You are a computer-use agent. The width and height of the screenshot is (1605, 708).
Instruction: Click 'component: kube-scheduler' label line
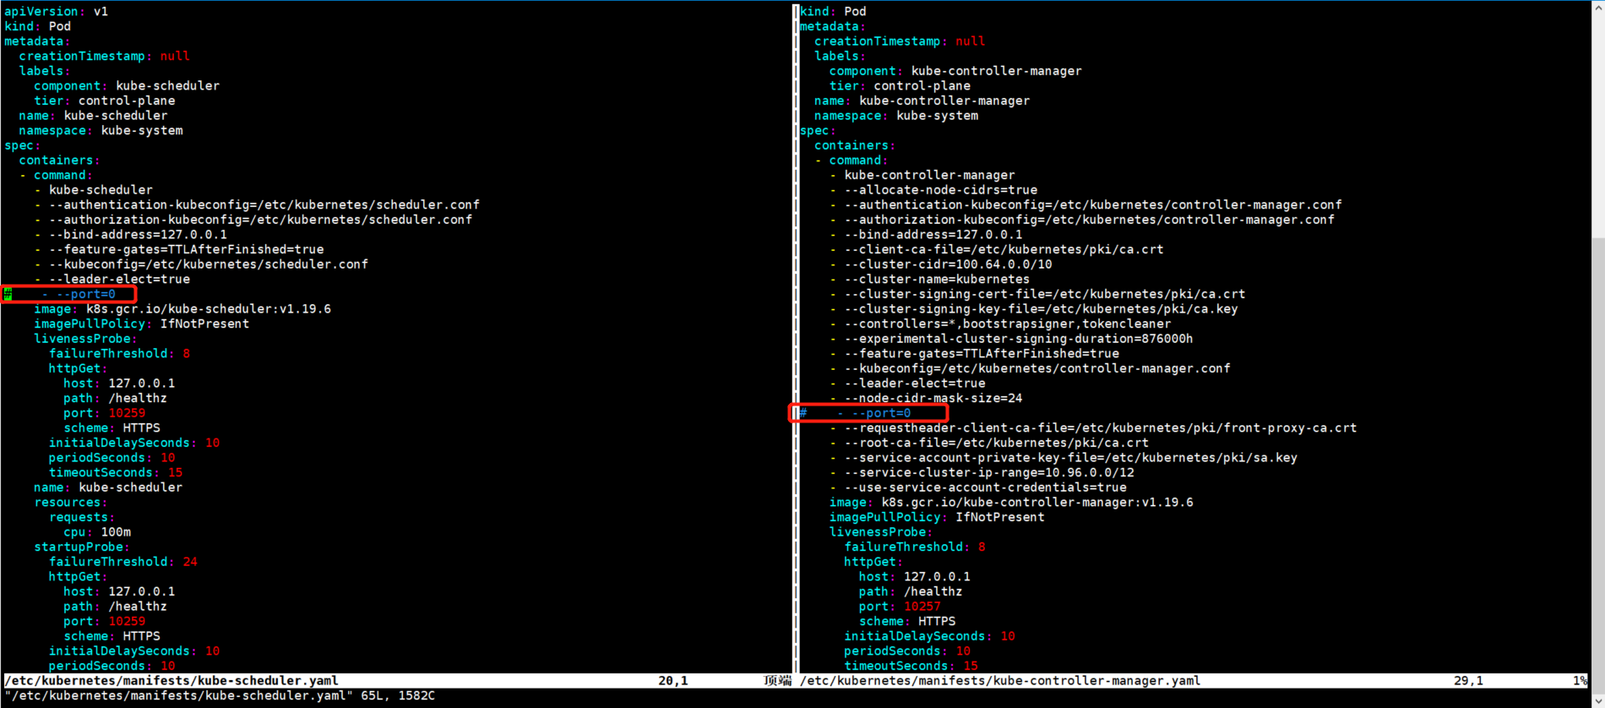coord(127,85)
